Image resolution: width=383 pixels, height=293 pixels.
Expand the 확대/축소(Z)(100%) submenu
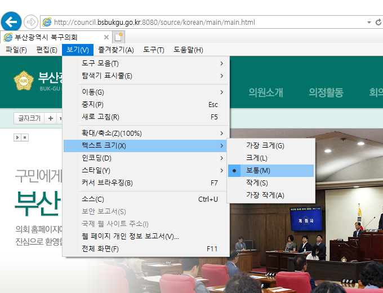pos(146,134)
